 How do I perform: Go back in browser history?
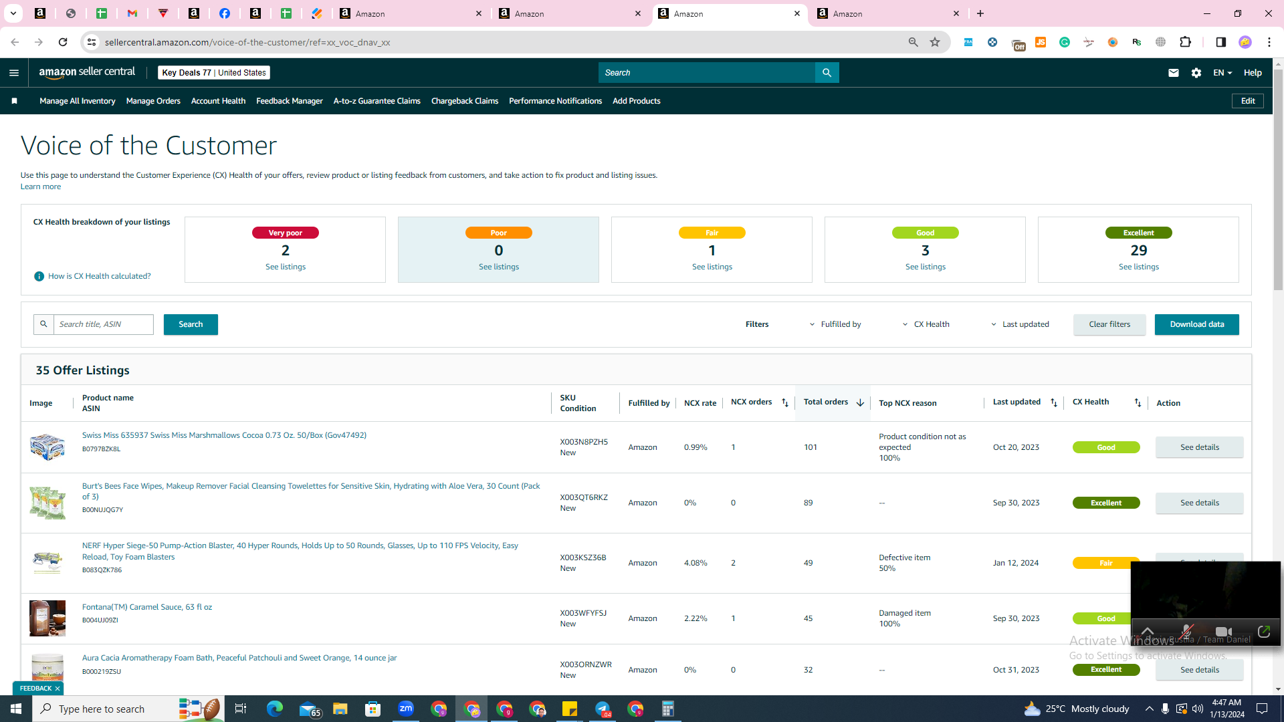(x=15, y=42)
